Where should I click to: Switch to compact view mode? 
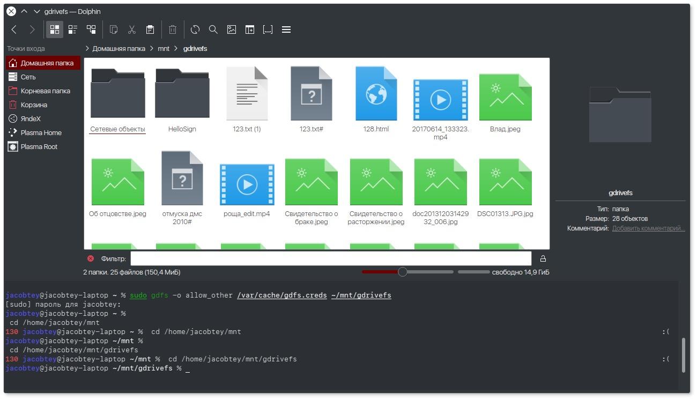[x=73, y=29]
